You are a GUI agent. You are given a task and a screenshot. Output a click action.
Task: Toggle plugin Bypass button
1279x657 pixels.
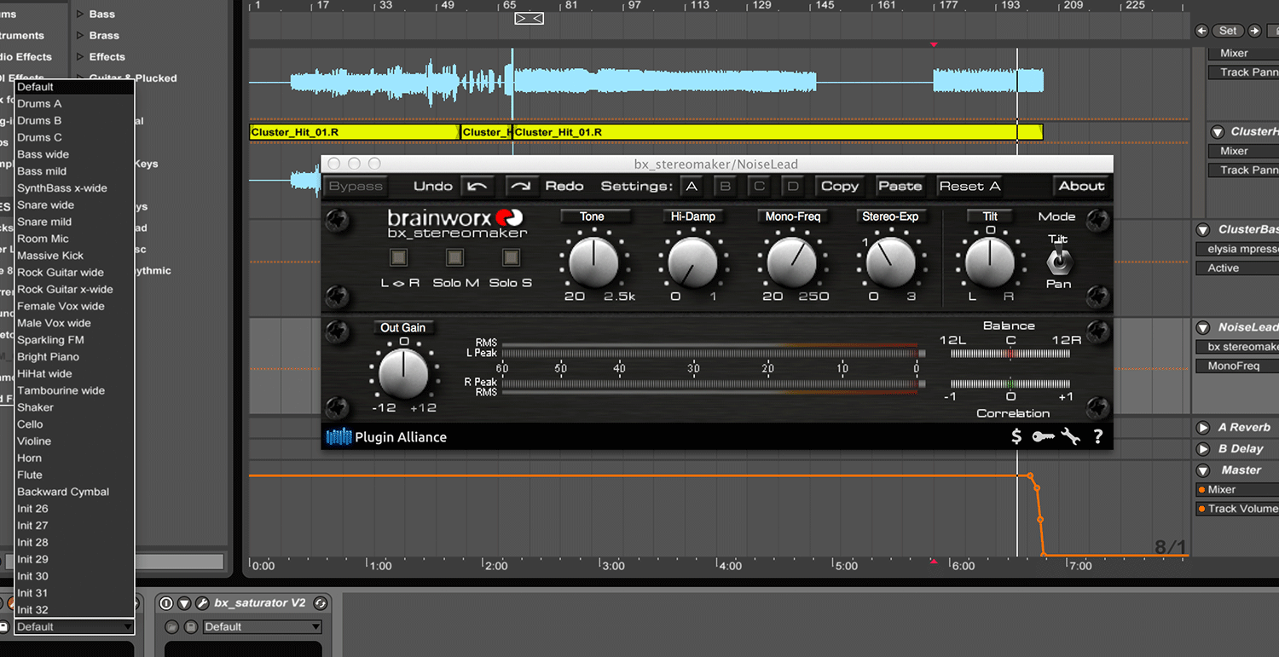355,186
